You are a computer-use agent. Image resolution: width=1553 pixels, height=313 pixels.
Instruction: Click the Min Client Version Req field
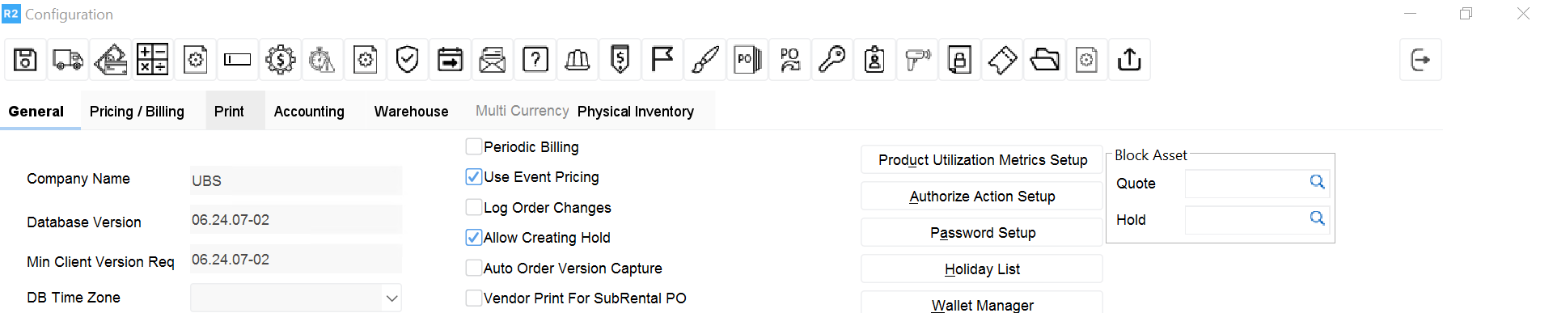tap(296, 260)
